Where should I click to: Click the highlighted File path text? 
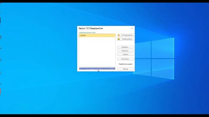(97, 69)
